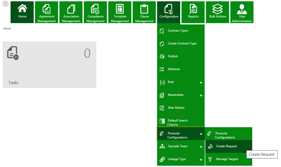
Task: Click the Home house icon
Action: [x=22, y=8]
